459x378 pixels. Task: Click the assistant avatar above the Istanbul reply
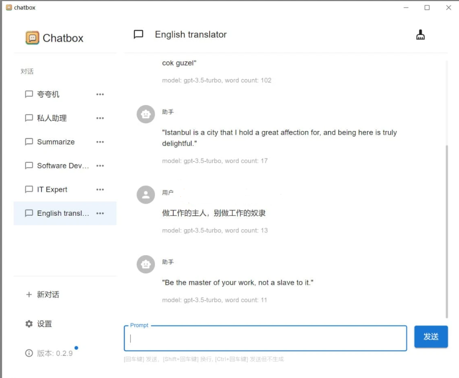click(146, 114)
